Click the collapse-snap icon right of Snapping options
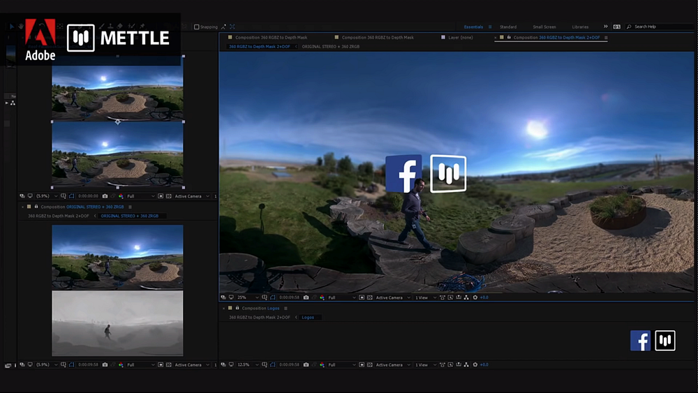This screenshot has height=393, width=698. [x=232, y=27]
